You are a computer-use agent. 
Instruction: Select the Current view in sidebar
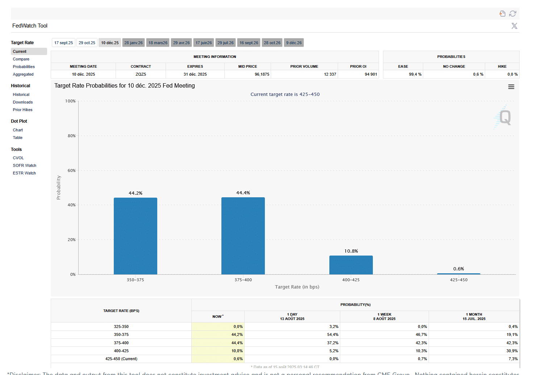(20, 51)
